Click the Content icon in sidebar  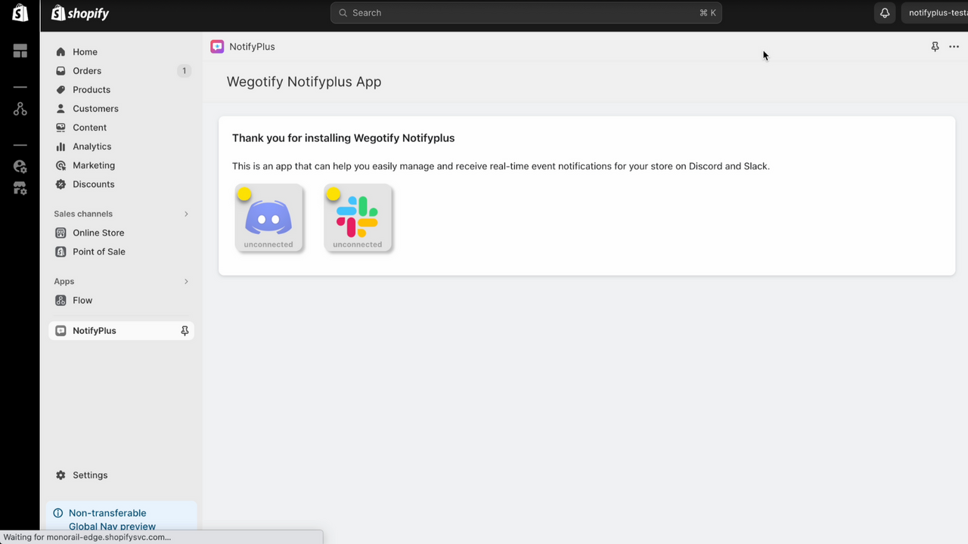[x=60, y=128]
